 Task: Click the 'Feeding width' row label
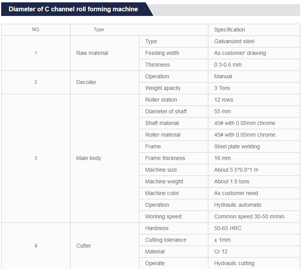pos(162,53)
